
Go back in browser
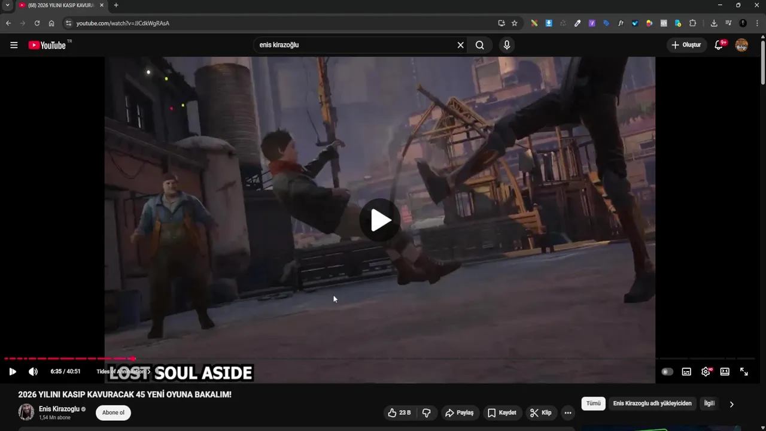pos(8,23)
